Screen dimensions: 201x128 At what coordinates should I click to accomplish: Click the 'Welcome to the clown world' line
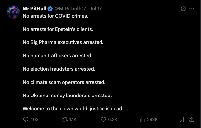pos(75,109)
